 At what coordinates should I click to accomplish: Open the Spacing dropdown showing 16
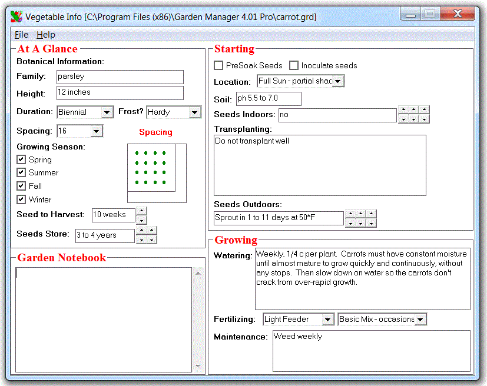point(97,131)
